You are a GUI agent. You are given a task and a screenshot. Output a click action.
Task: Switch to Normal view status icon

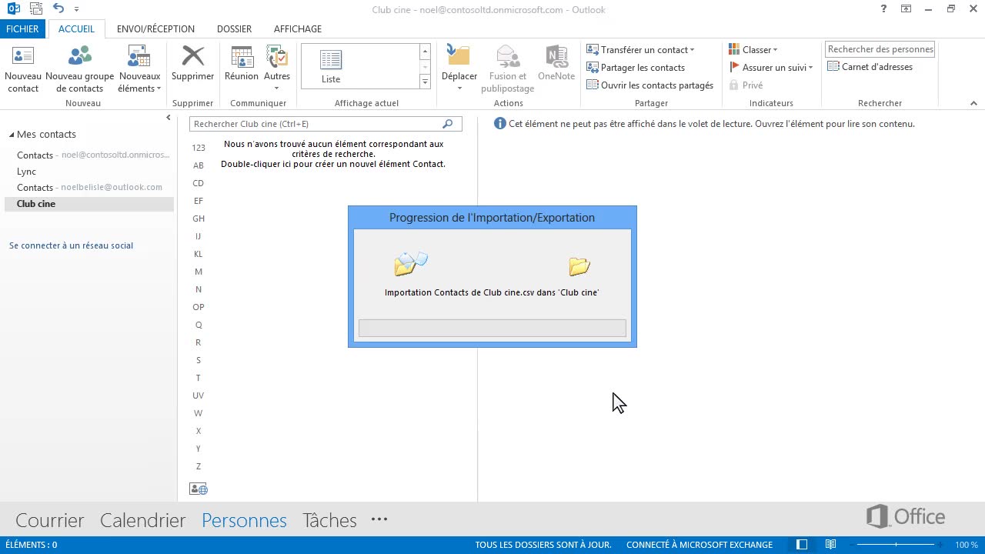802,545
